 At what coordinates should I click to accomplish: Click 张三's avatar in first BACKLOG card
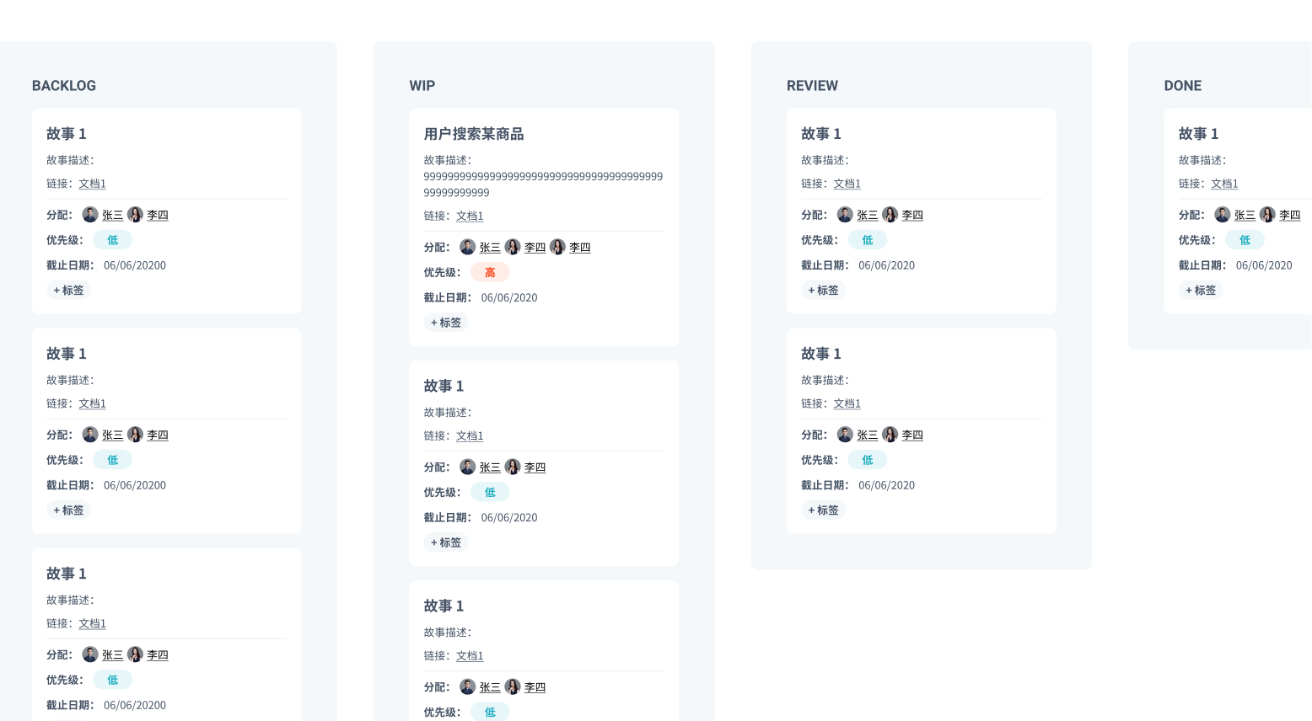coord(90,215)
